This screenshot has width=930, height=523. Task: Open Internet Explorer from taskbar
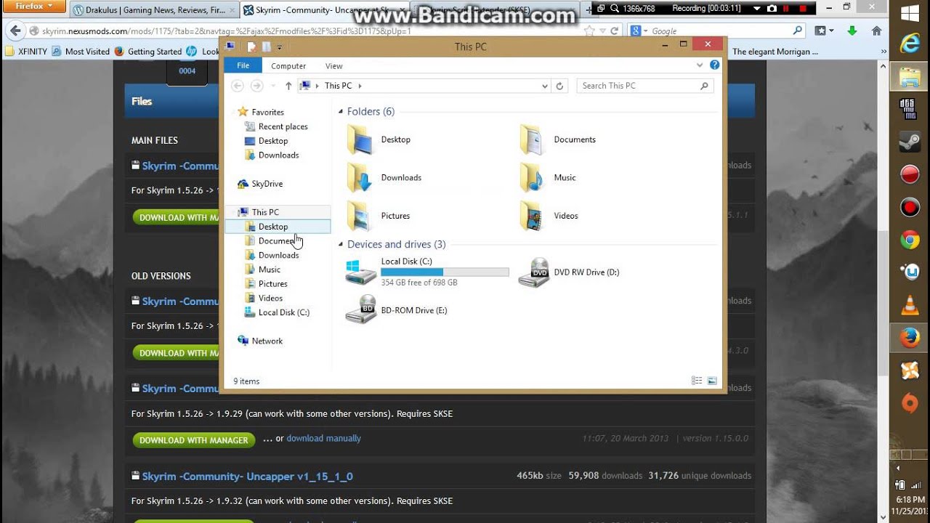click(x=910, y=44)
